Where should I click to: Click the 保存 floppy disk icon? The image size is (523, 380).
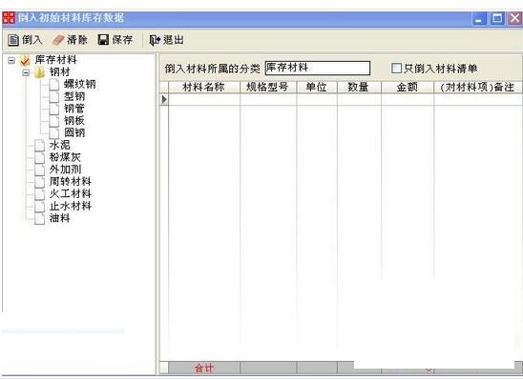tap(103, 40)
